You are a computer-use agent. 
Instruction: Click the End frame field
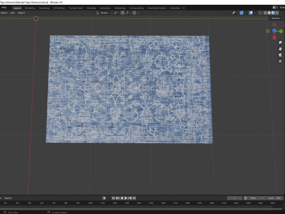pos(274,198)
